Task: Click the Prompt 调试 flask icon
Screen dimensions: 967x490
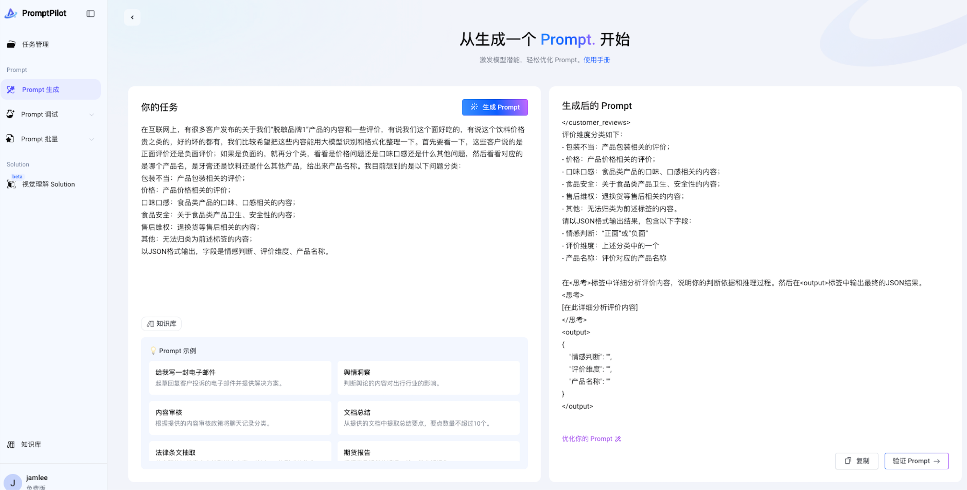Action: click(10, 114)
